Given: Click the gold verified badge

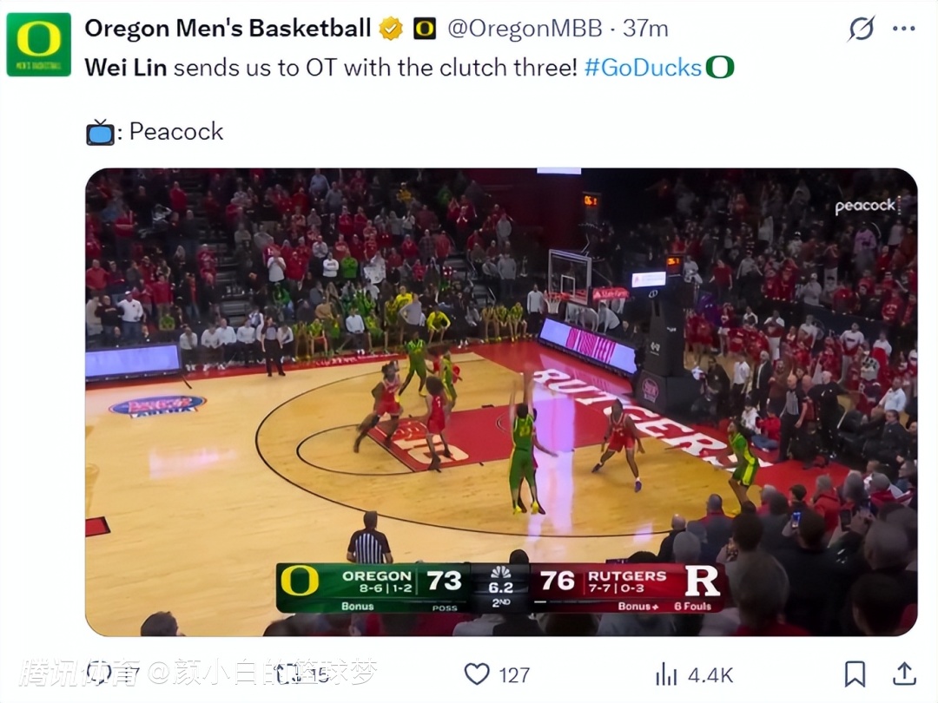Looking at the screenshot, I should click(x=392, y=29).
